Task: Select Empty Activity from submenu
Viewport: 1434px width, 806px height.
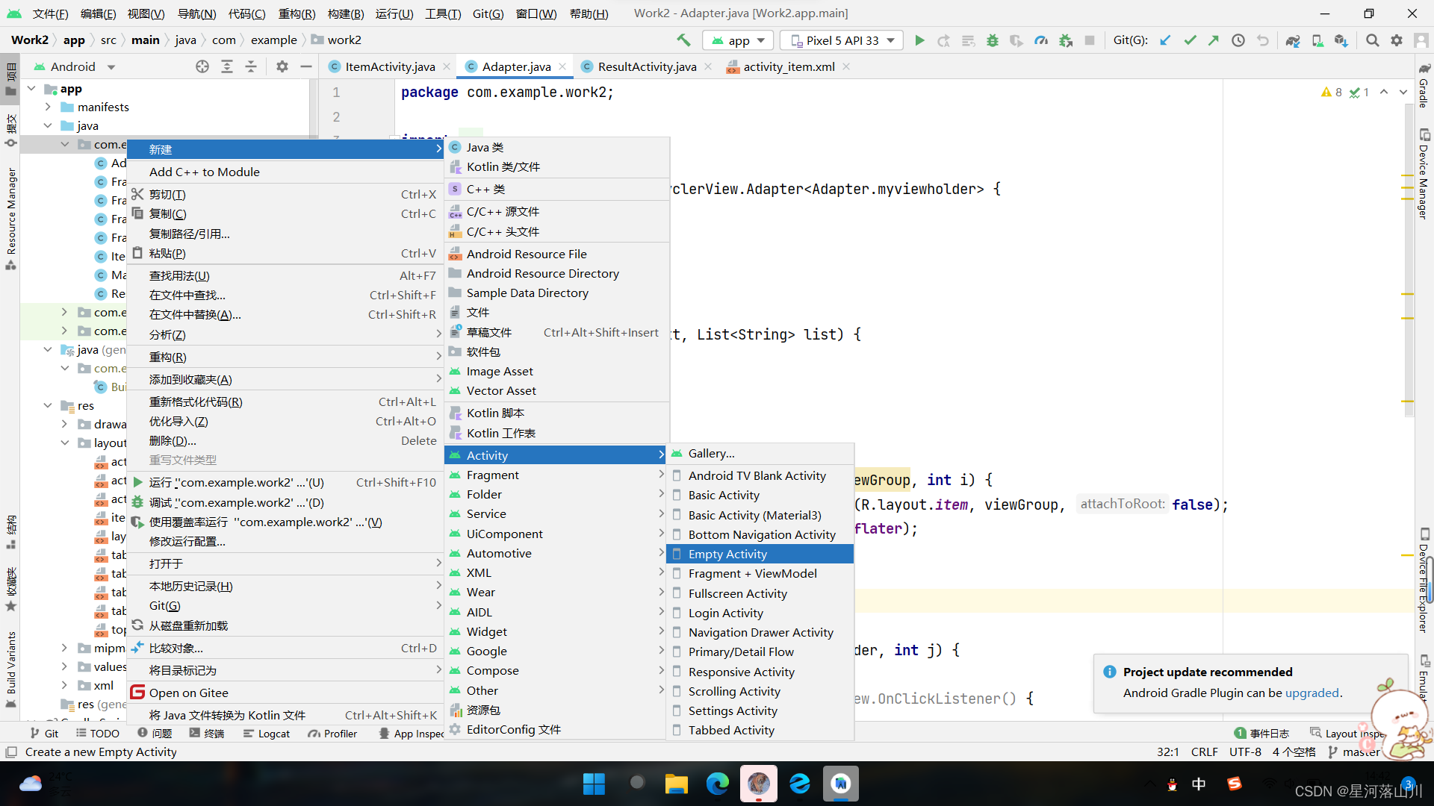Action: point(727,554)
